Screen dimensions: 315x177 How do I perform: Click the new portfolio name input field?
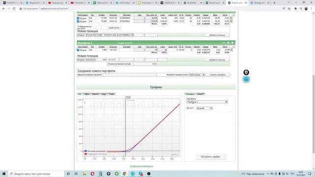(x=130, y=75)
